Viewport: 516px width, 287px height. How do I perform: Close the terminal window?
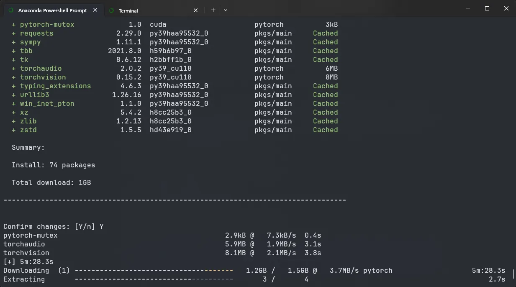[x=506, y=8]
